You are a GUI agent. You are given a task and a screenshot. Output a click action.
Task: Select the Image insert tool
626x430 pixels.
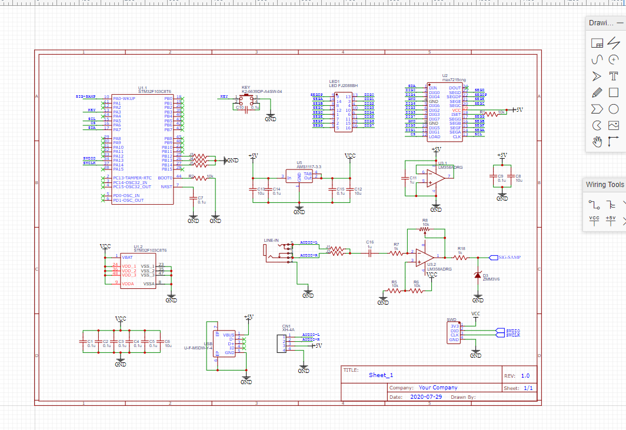614,125
